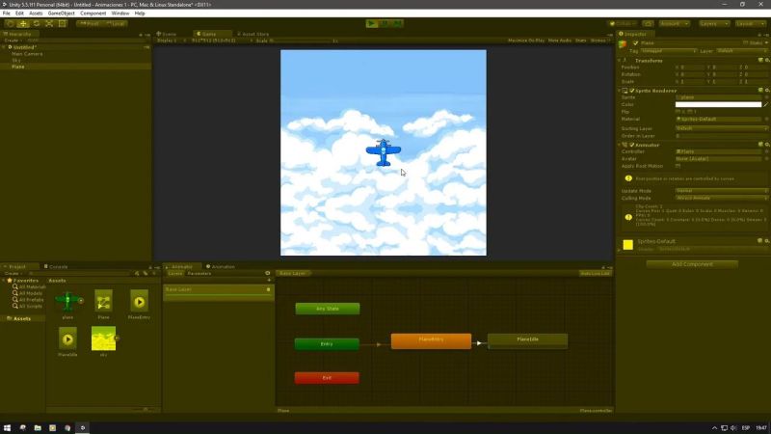Select the Move tool in toolbar
This screenshot has width=771, height=434.
(23, 23)
